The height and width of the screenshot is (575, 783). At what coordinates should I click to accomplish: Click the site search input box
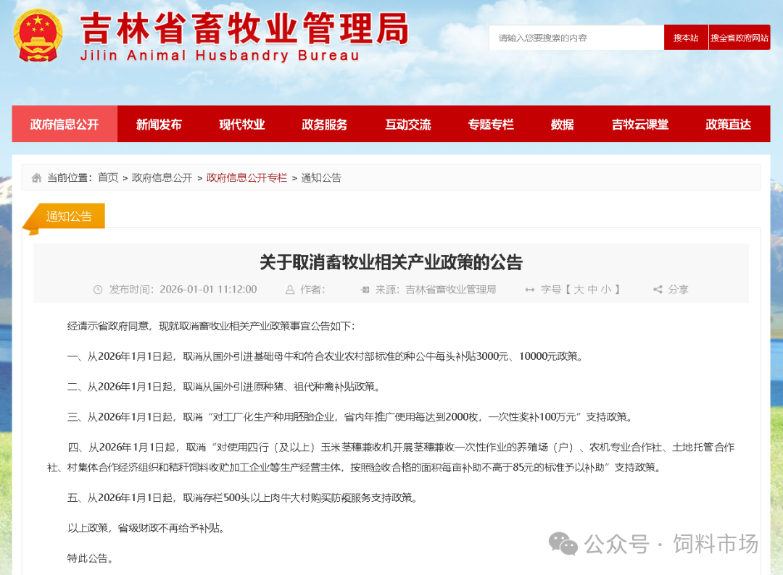tap(576, 36)
